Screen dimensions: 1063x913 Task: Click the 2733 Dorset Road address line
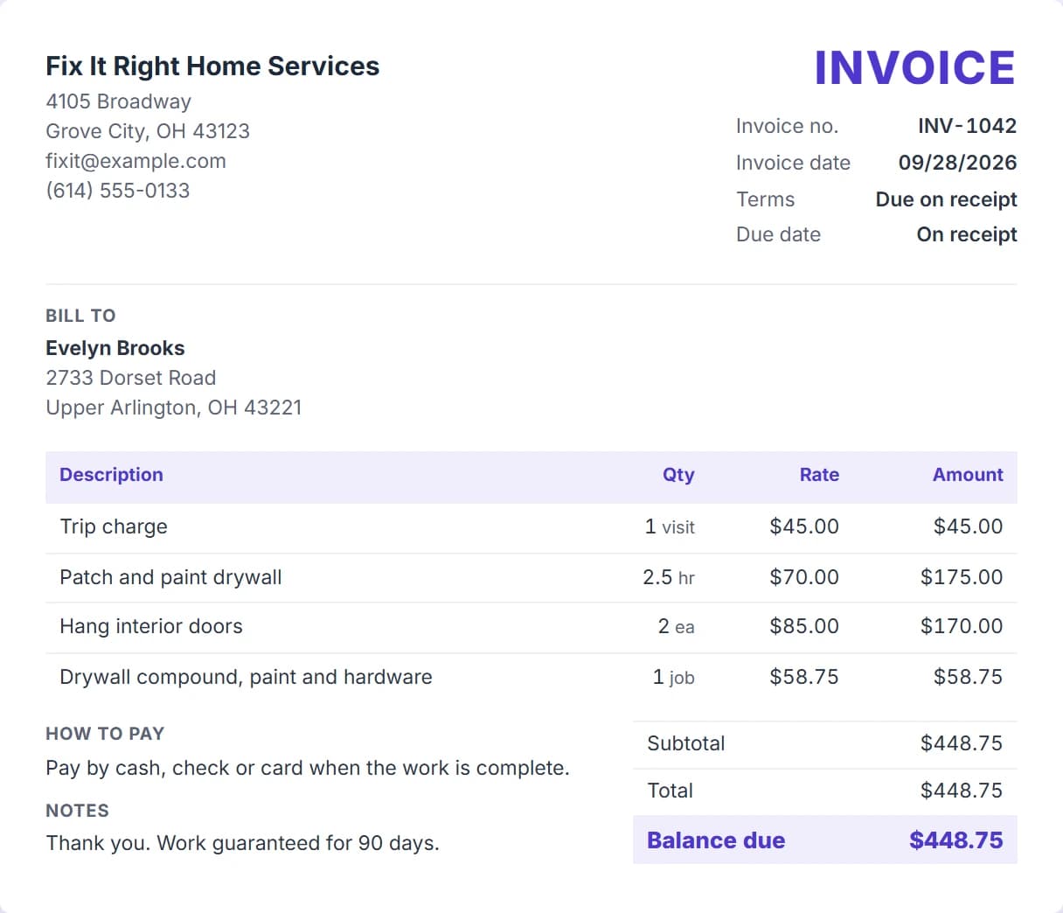[131, 378]
